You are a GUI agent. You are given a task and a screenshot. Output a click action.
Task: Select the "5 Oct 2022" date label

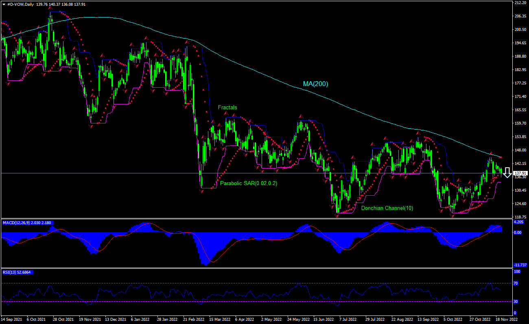click(454, 320)
